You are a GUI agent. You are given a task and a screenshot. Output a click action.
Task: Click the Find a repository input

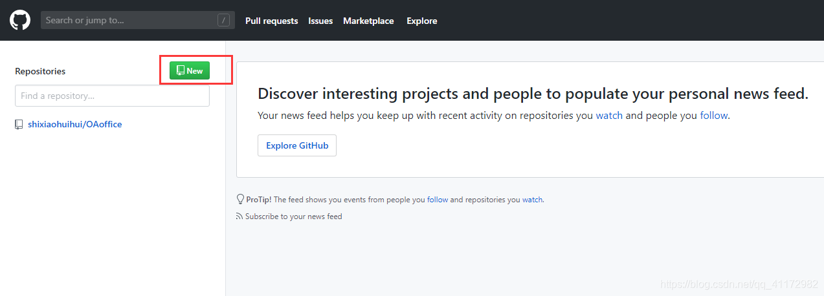113,96
